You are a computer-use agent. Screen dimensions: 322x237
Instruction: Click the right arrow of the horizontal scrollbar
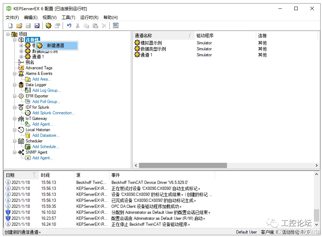point(316,165)
